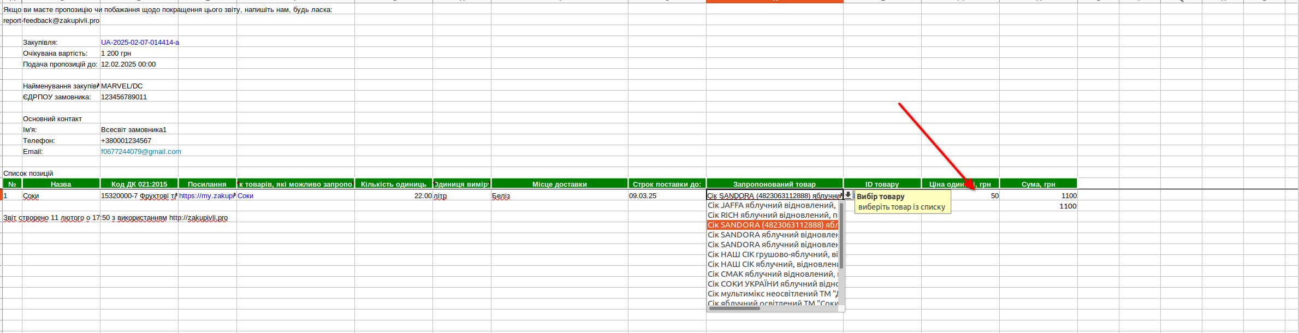The image size is (1299, 333).
Task: Click the delivery date cell 09.03.25
Action: (x=666, y=195)
